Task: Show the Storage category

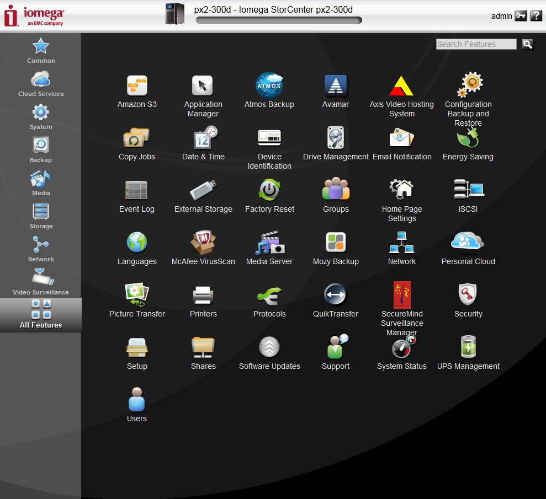Action: click(41, 216)
